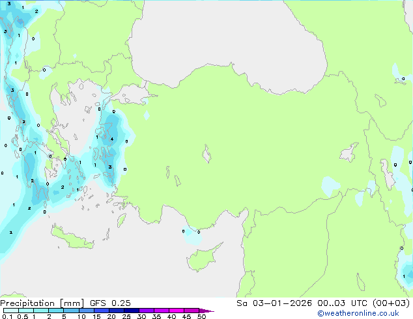Click the '4' precipitation value over the Aegean
Viewport: 413px width, 319px height.
coord(112,139)
